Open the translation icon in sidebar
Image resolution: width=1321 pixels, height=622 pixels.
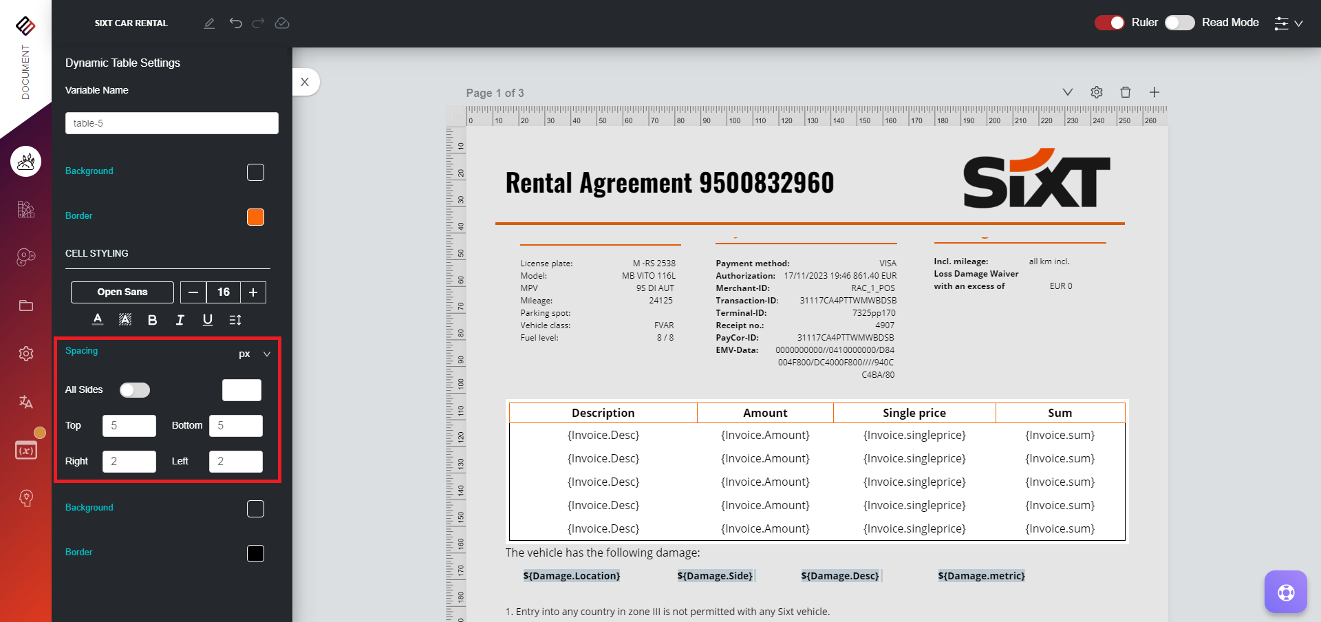pos(26,402)
